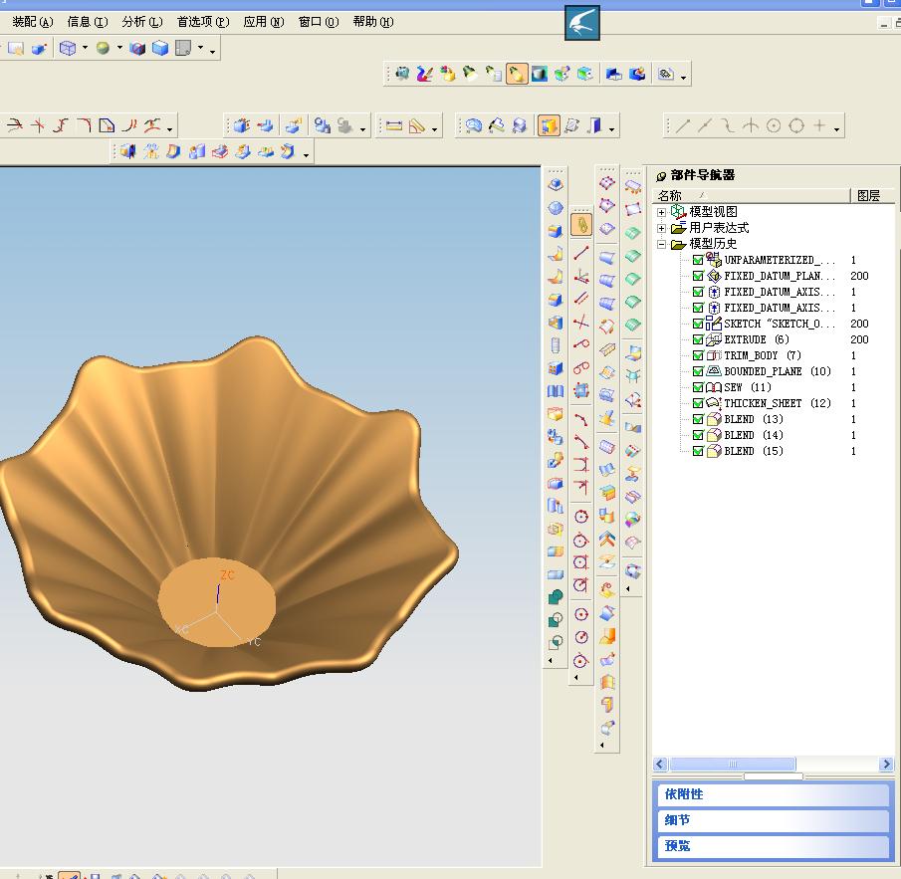The image size is (901, 879).
Task: Open the 预览 panel
Action: tap(773, 846)
